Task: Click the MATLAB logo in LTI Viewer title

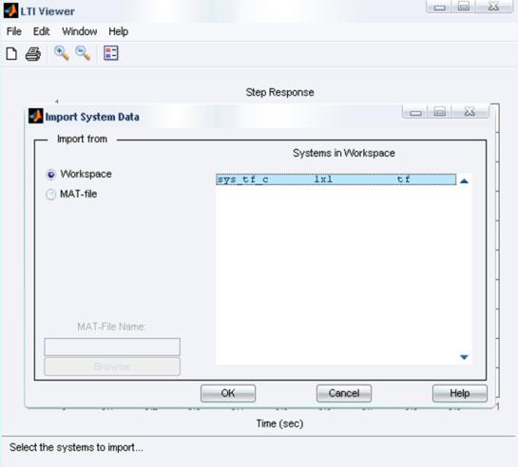Action: [x=10, y=10]
